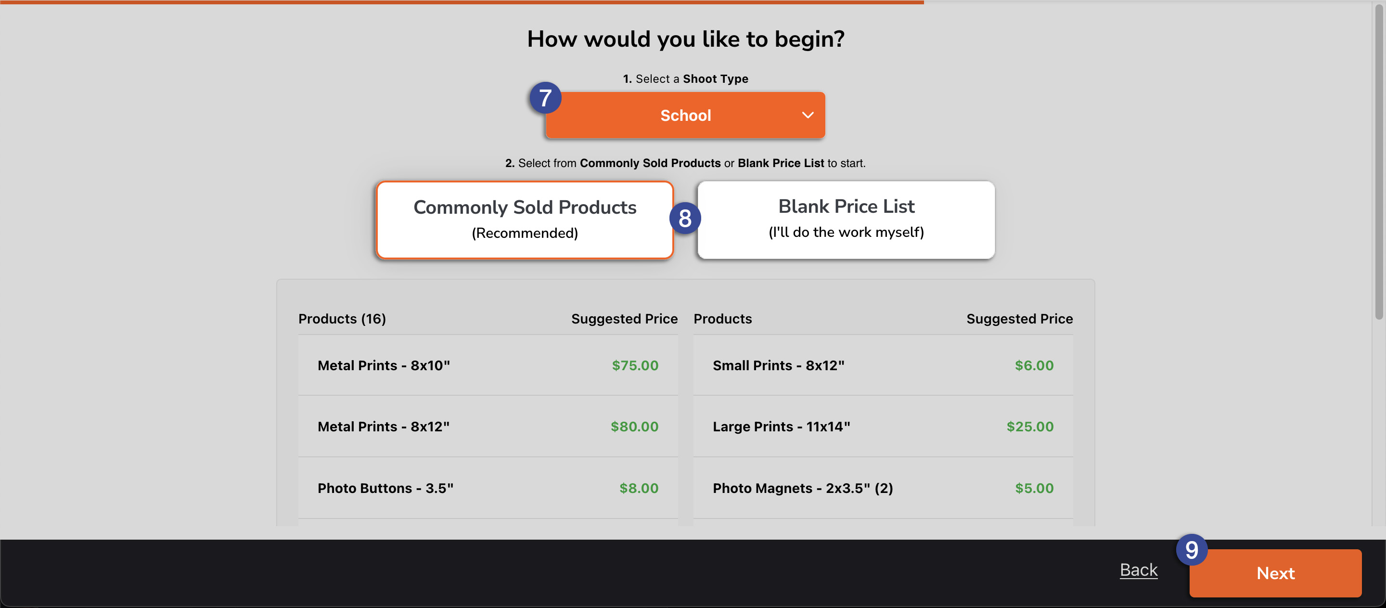
Task: Click the Products (16) column header
Action: coord(342,318)
